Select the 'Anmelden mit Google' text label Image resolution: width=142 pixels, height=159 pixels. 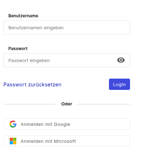coord(45,124)
